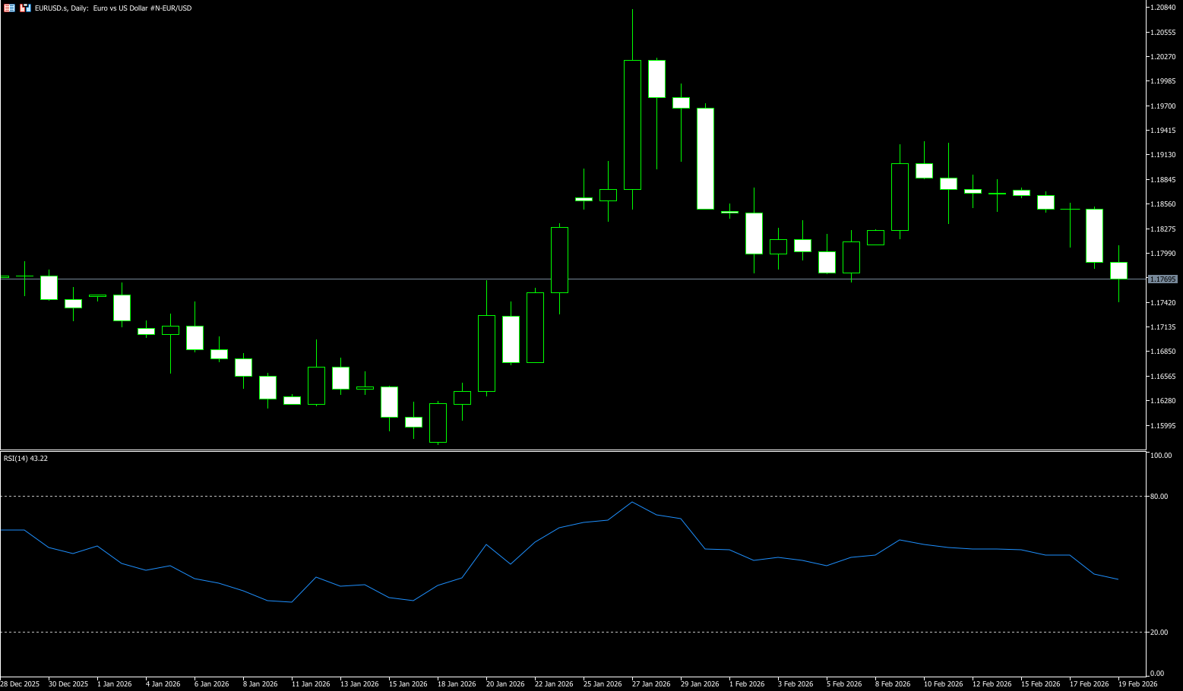This screenshot has width=1183, height=691.
Task: Click the highest peak of the RSI line
Action: click(632, 502)
